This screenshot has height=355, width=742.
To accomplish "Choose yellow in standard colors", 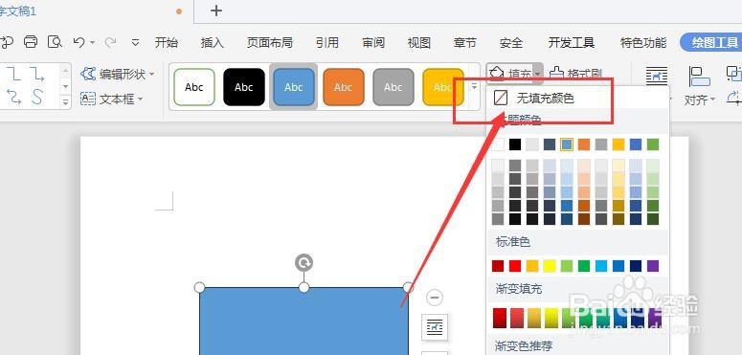I will click(550, 266).
